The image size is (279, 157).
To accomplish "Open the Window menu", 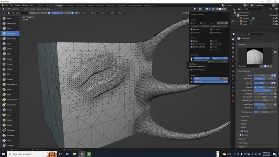I will click(x=25, y=5).
